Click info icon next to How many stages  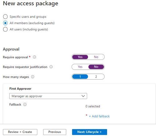tap(33, 77)
